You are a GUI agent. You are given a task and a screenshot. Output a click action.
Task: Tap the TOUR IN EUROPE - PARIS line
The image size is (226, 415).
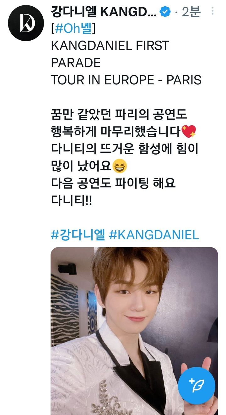pos(126,80)
